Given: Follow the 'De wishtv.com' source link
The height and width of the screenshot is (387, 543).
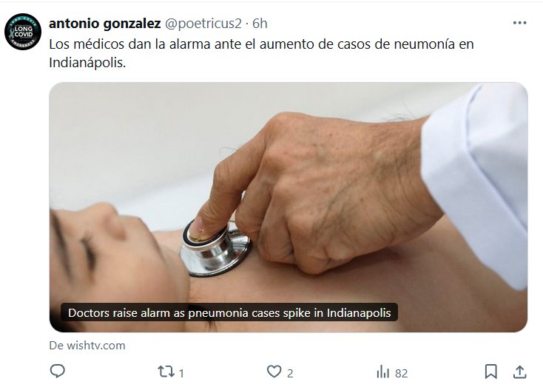Looking at the screenshot, I should click(x=87, y=345).
